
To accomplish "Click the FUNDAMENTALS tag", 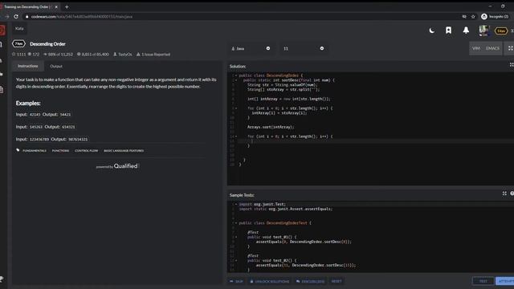I will [35, 151].
